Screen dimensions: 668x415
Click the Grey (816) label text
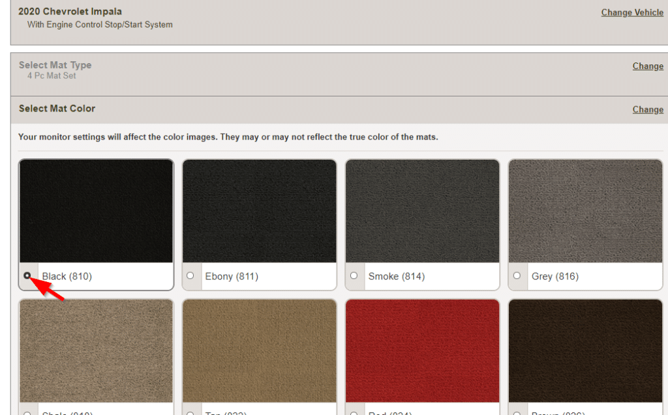coord(555,276)
